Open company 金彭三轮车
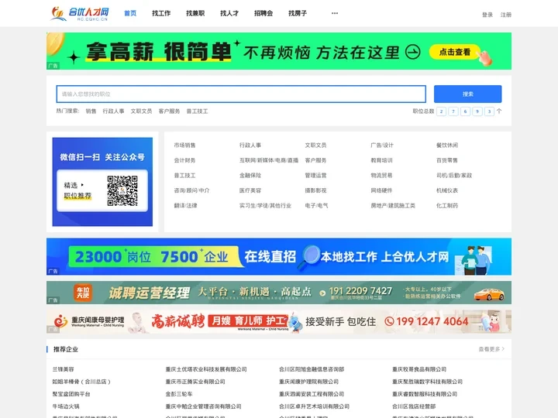The height and width of the screenshot is (418, 558). point(179,394)
